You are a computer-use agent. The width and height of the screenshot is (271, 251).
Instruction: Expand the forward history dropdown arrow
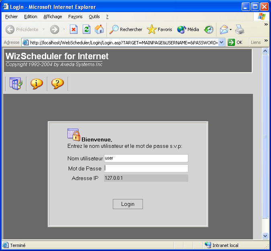[64, 29]
